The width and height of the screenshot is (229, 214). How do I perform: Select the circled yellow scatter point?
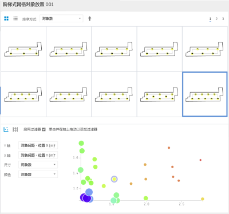coord(114,179)
